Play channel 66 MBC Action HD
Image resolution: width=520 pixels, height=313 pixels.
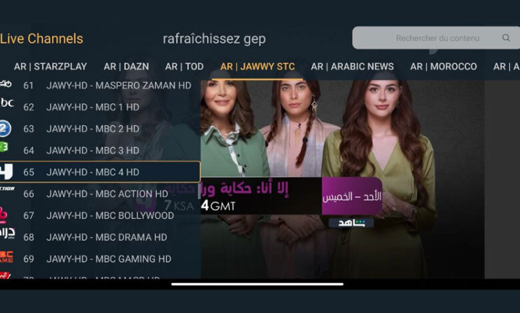coord(100,194)
